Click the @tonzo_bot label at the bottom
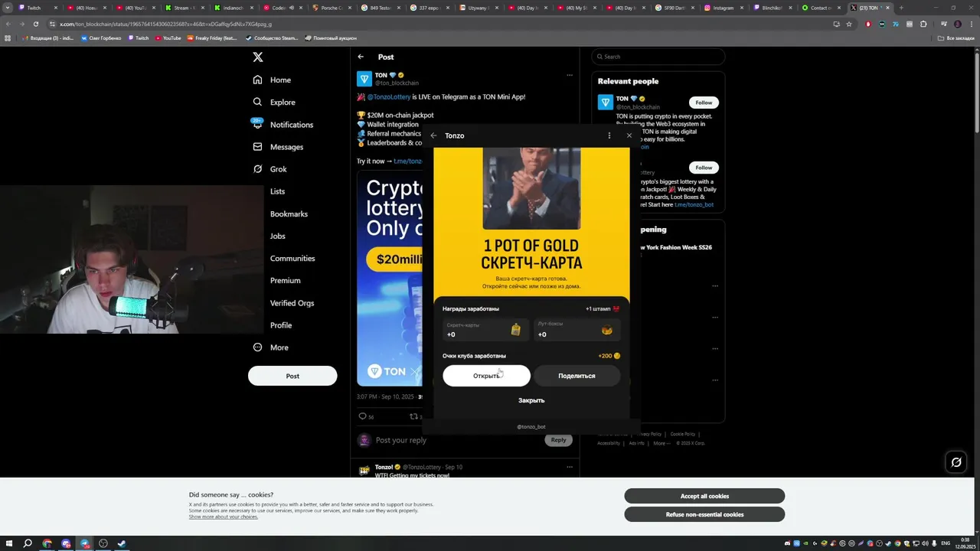Image resolution: width=980 pixels, height=551 pixels. tap(531, 427)
